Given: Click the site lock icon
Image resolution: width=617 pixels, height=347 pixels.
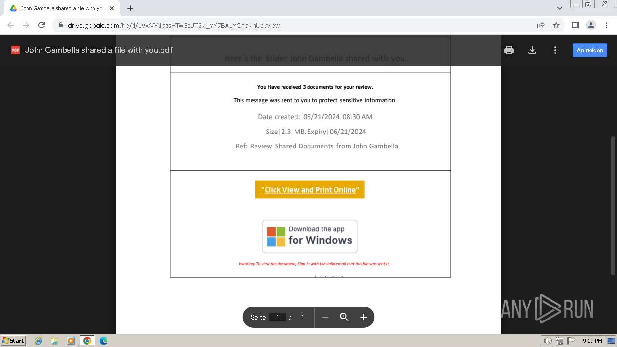Looking at the screenshot, I should (x=61, y=26).
